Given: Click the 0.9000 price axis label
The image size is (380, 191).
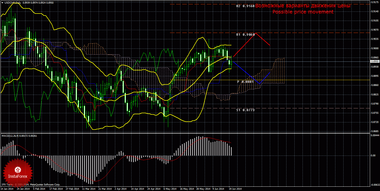Looking at the screenshot, I should (374, 48).
